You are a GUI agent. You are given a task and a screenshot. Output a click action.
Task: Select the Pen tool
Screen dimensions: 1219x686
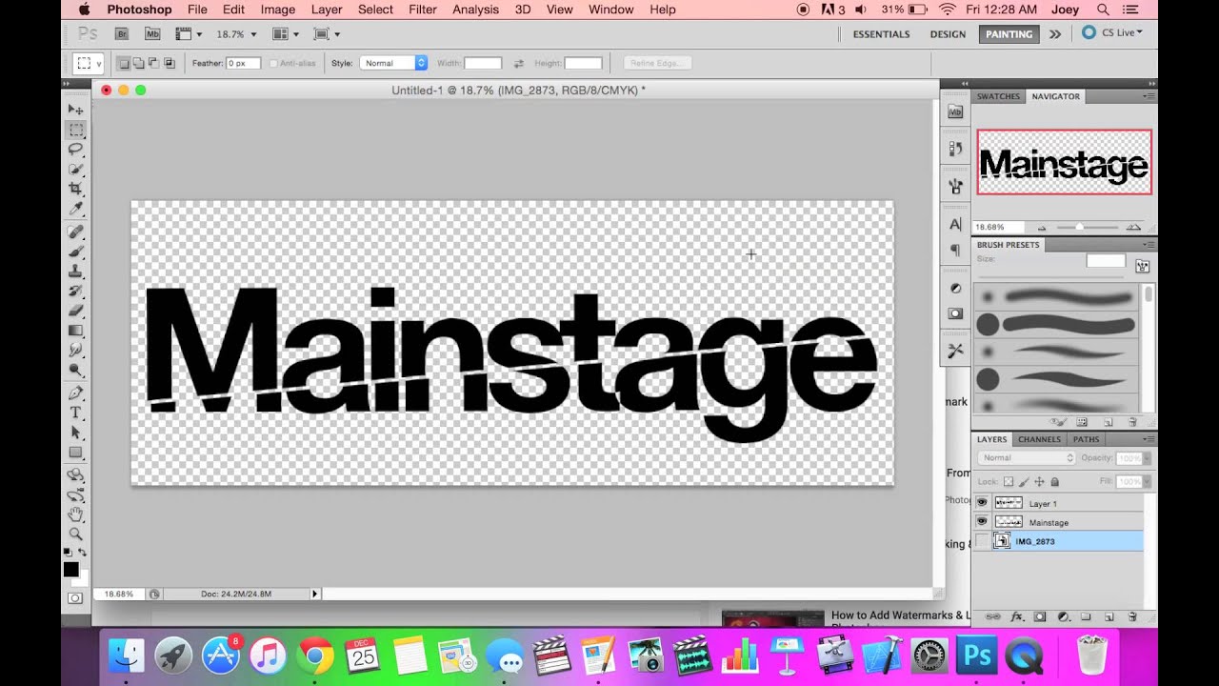(x=76, y=393)
